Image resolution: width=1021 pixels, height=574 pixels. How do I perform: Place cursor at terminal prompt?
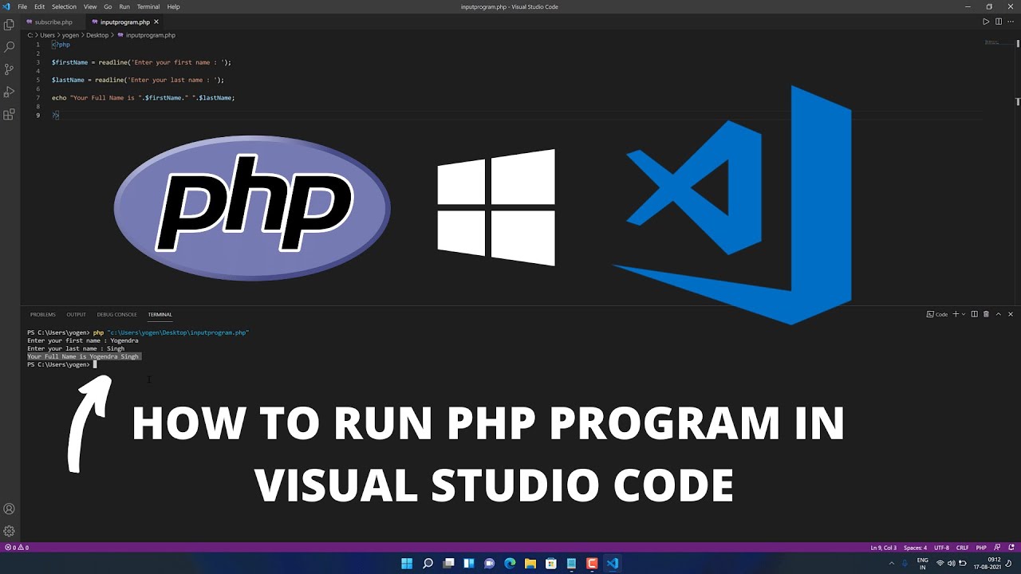pyautogui.click(x=94, y=364)
